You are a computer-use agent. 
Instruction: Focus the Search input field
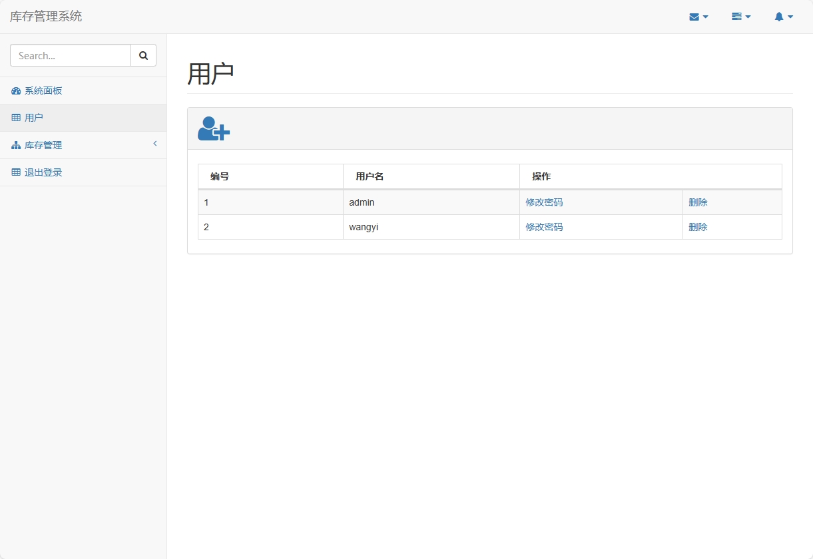point(71,55)
